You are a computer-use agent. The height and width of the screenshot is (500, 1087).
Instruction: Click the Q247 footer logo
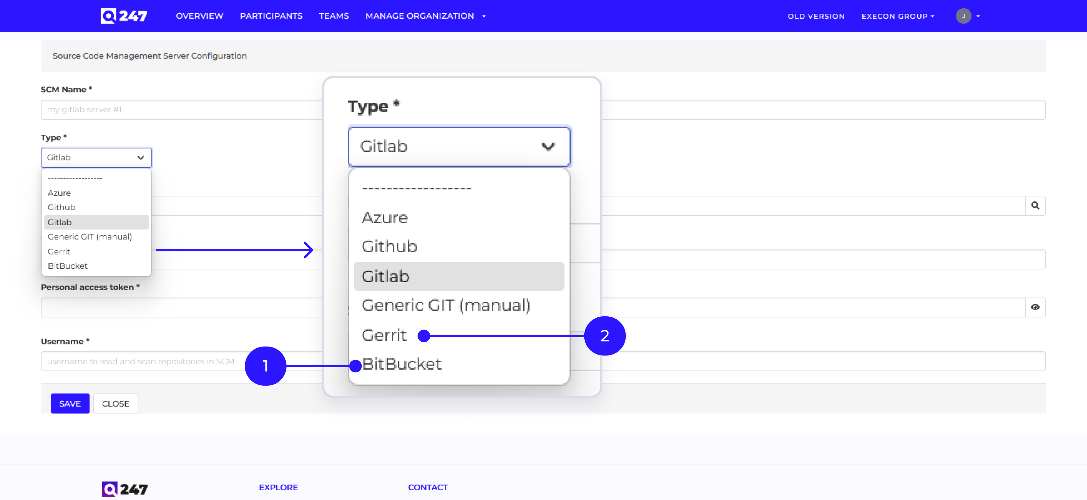click(x=124, y=489)
